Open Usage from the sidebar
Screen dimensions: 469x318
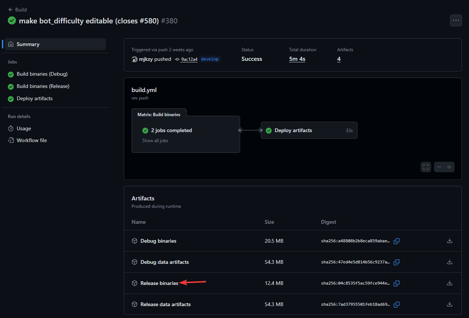tap(23, 128)
